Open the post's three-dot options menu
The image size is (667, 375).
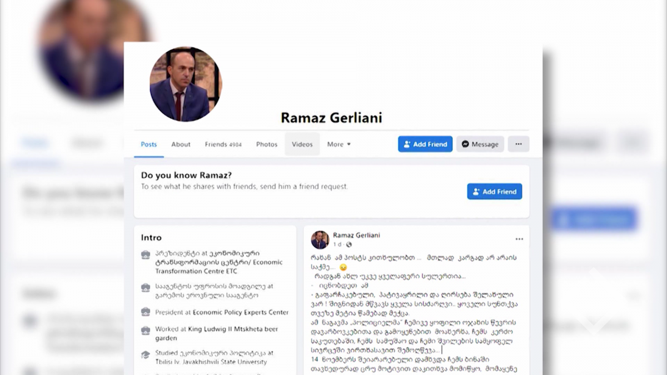coord(519,239)
